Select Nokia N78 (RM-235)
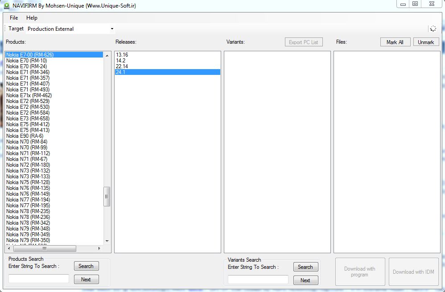The height and width of the screenshot is (292, 445). 54,211
